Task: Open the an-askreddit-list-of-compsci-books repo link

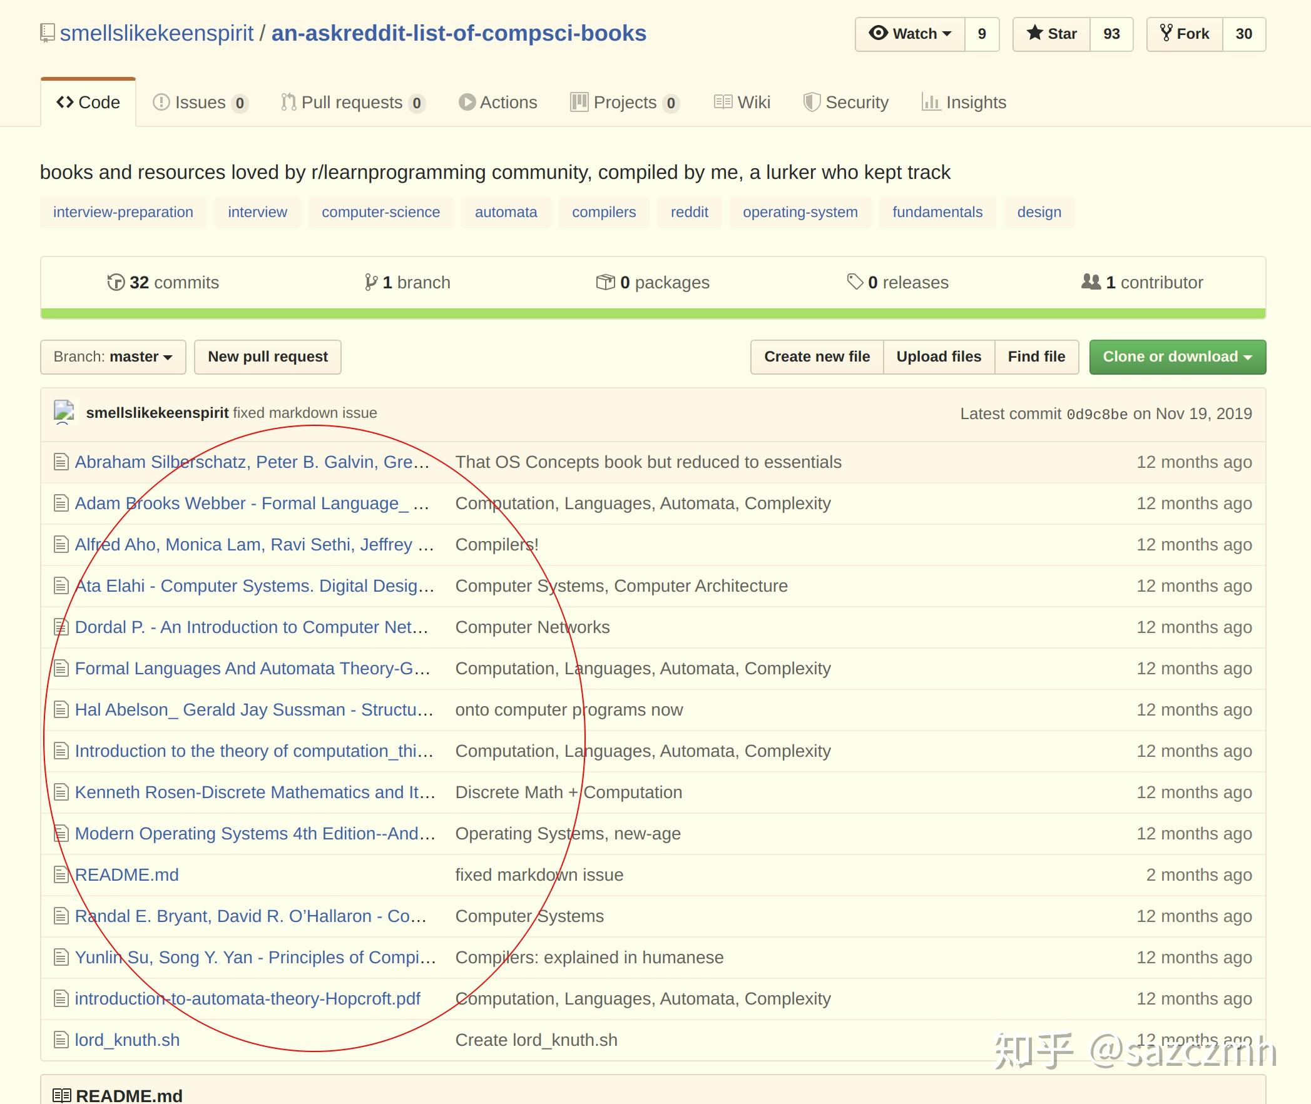Action: tap(459, 33)
